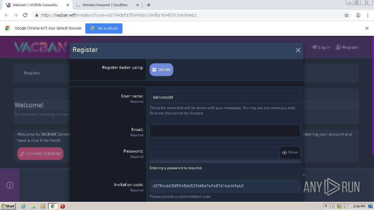Set Chrome as default browser
The width and height of the screenshot is (374, 210).
tap(104, 28)
